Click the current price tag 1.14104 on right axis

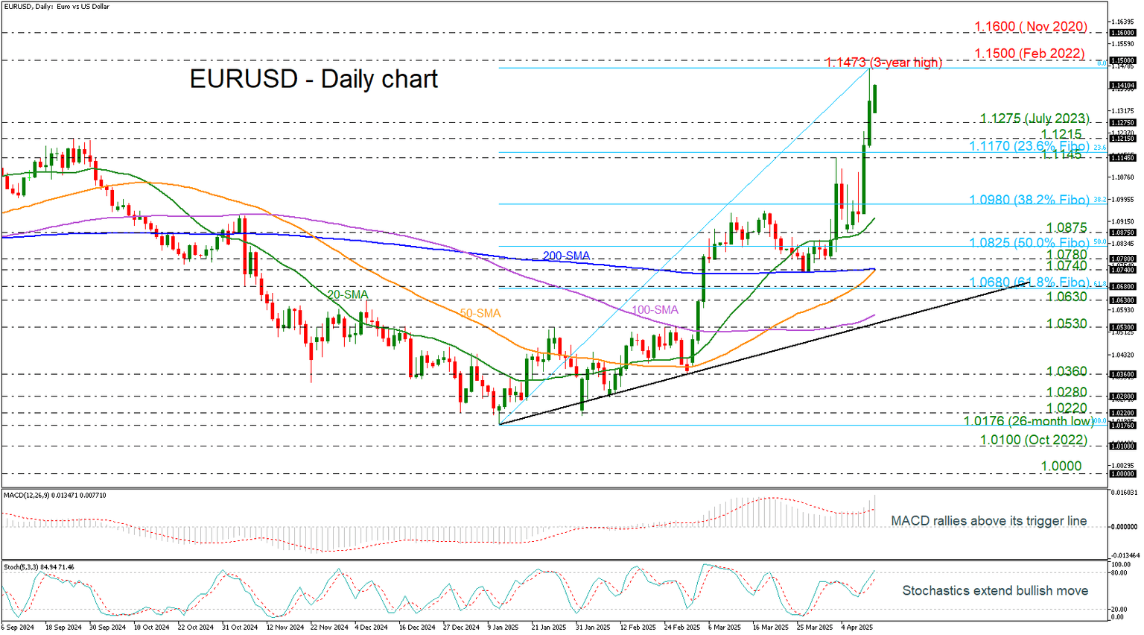pos(1122,86)
